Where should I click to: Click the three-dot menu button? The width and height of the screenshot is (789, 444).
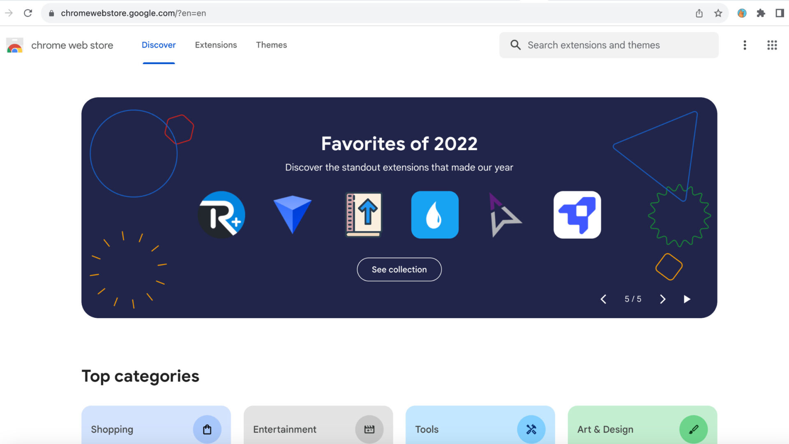(744, 45)
